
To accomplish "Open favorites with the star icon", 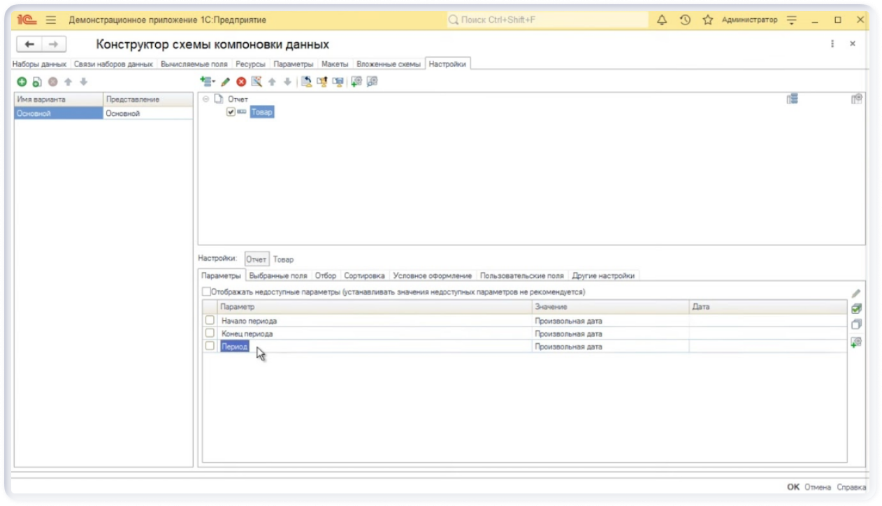I will [707, 20].
